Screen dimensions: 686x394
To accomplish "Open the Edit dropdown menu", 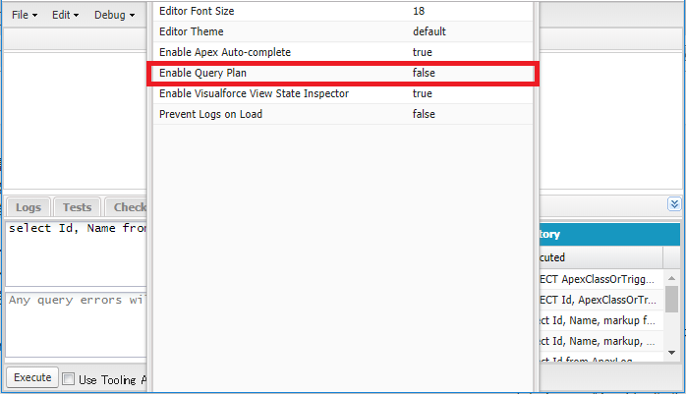I will pos(65,15).
